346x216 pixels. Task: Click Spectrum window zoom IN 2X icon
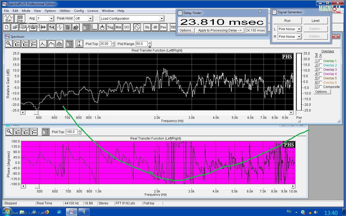click(x=17, y=44)
